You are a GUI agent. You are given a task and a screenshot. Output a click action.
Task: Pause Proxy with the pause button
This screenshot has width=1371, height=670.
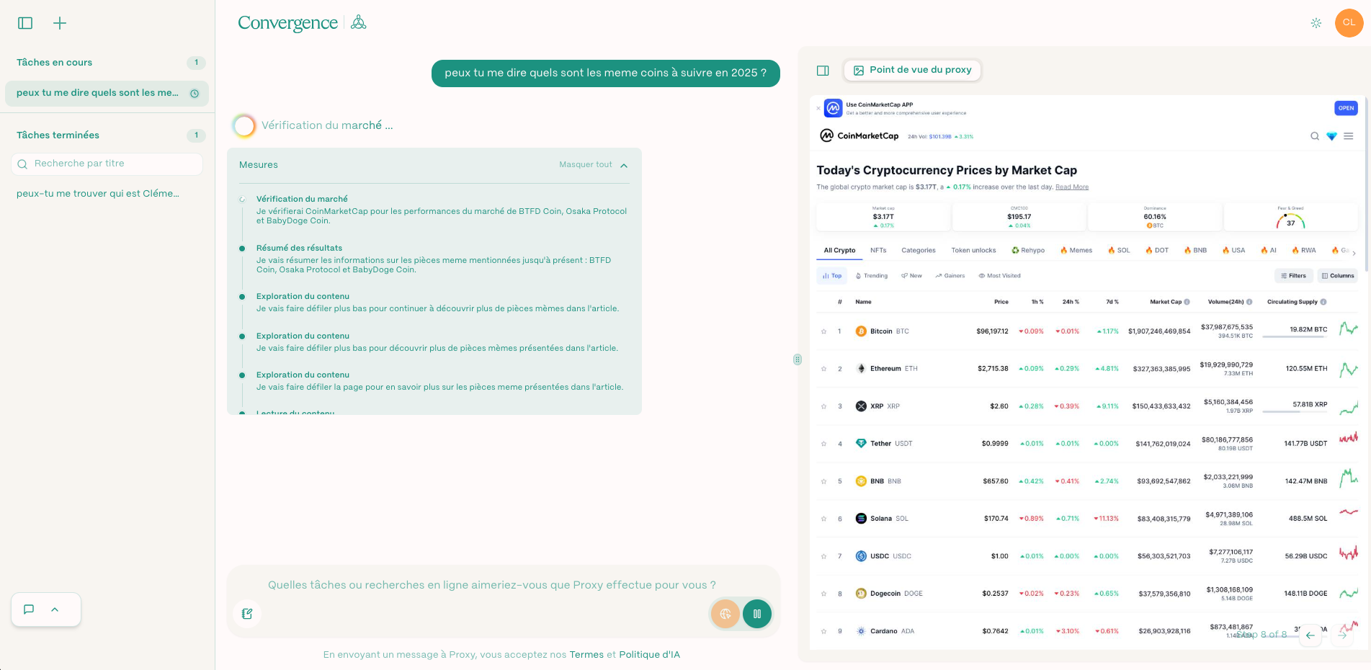coord(756,613)
